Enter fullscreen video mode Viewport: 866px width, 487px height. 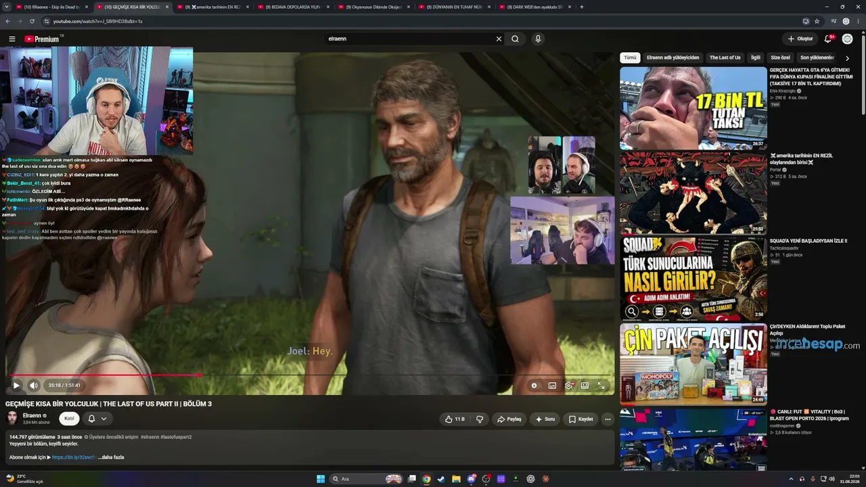click(x=601, y=386)
